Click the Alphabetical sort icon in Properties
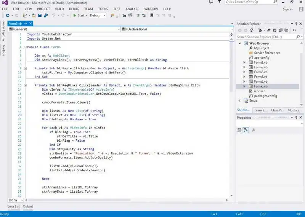Image resolution: width=305 pixels, height=217 pixels. coord(246,130)
